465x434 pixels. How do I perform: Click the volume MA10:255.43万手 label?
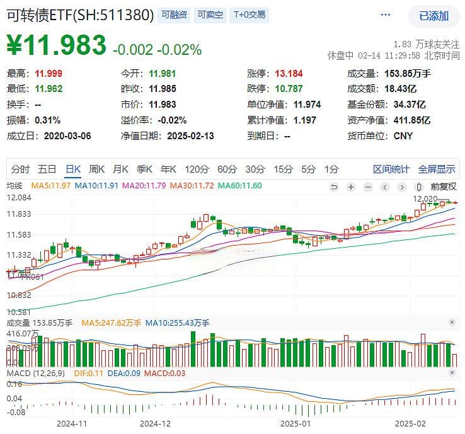pos(177,323)
